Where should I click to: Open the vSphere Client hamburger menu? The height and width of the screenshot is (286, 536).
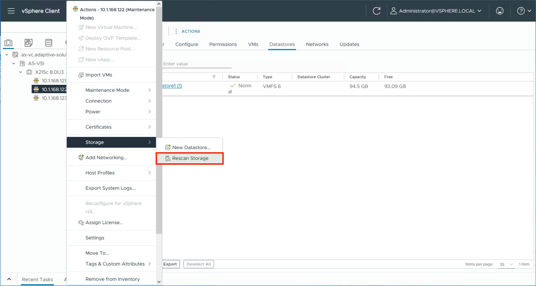coord(11,11)
